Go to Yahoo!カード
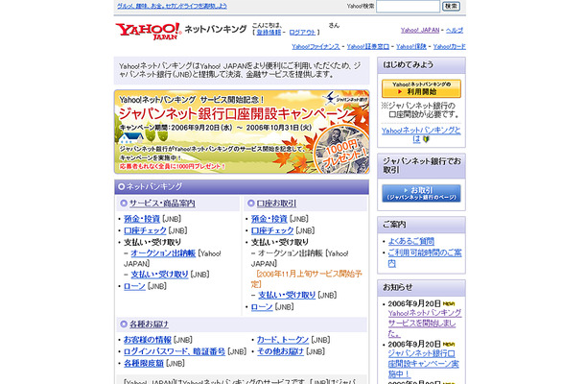This screenshot has height=384, width=585. click(449, 46)
